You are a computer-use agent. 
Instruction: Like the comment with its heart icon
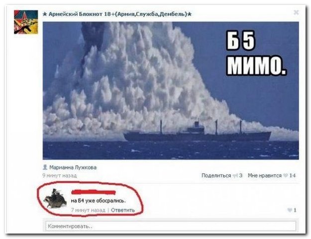click(x=290, y=210)
